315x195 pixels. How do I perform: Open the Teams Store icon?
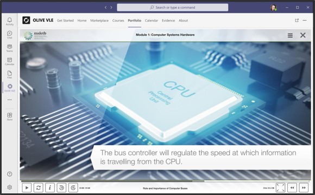[x=10, y=116]
